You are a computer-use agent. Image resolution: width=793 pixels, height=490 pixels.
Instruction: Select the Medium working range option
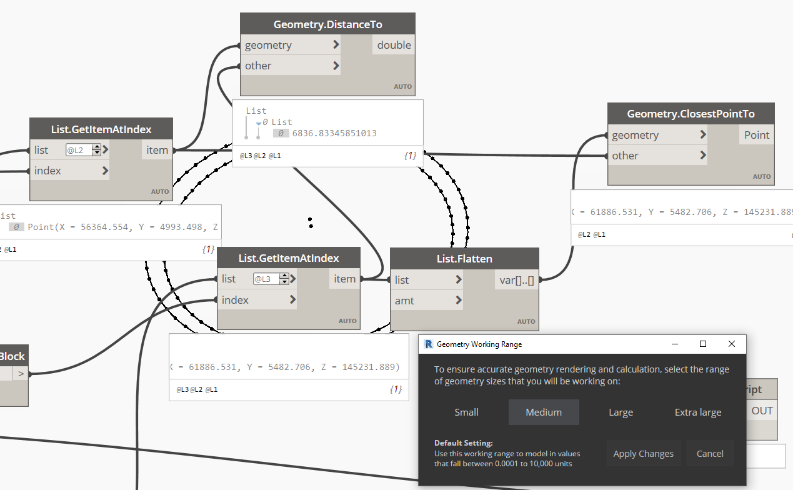click(x=543, y=412)
